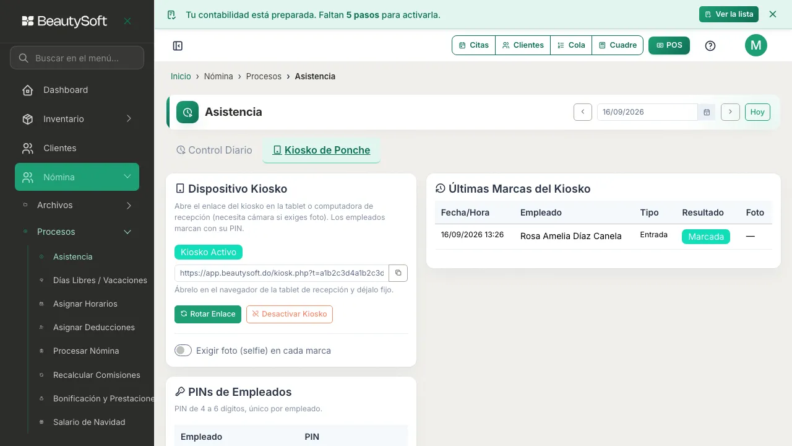This screenshot has width=792, height=446.
Task: Open Citas from top toolbar
Action: click(x=474, y=45)
